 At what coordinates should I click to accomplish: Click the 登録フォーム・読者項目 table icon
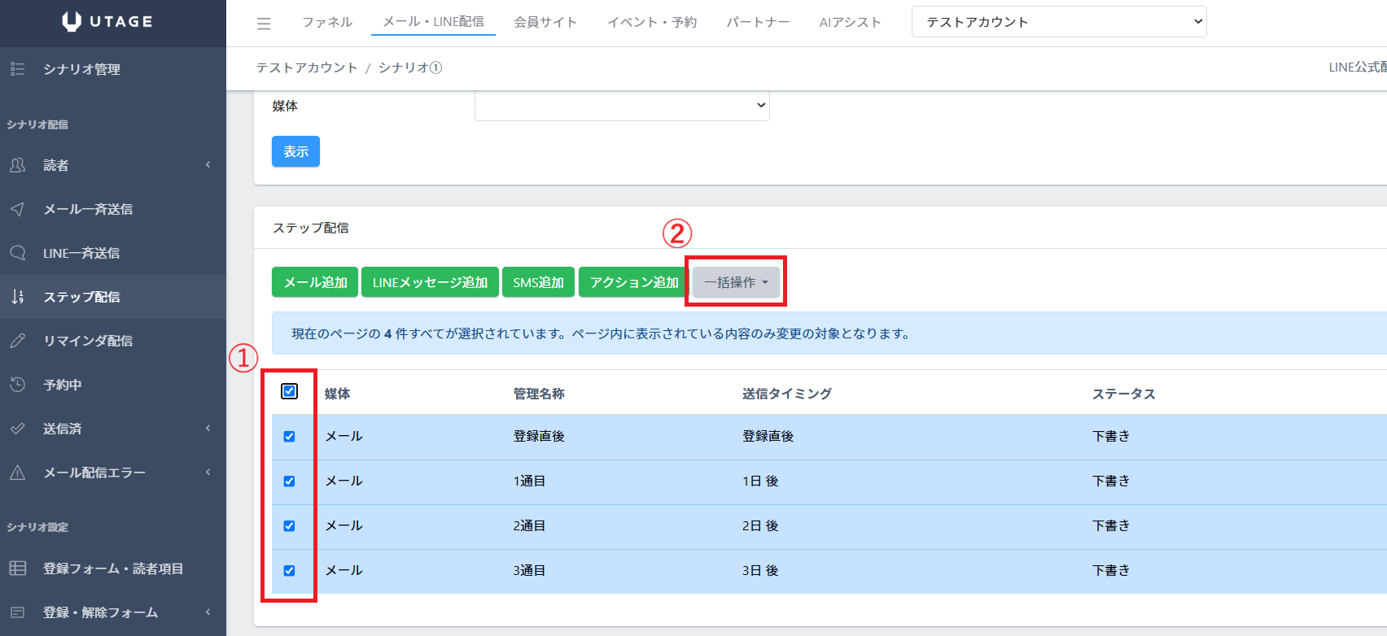tap(18, 568)
